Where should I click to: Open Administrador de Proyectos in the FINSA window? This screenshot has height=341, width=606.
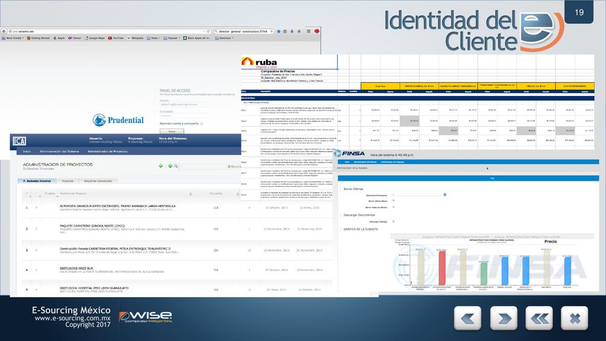[392, 162]
